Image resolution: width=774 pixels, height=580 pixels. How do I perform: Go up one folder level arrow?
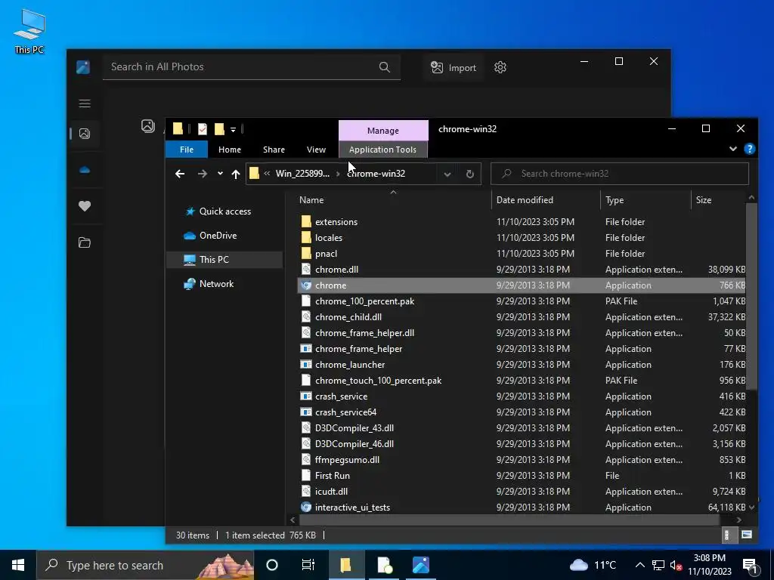(236, 174)
